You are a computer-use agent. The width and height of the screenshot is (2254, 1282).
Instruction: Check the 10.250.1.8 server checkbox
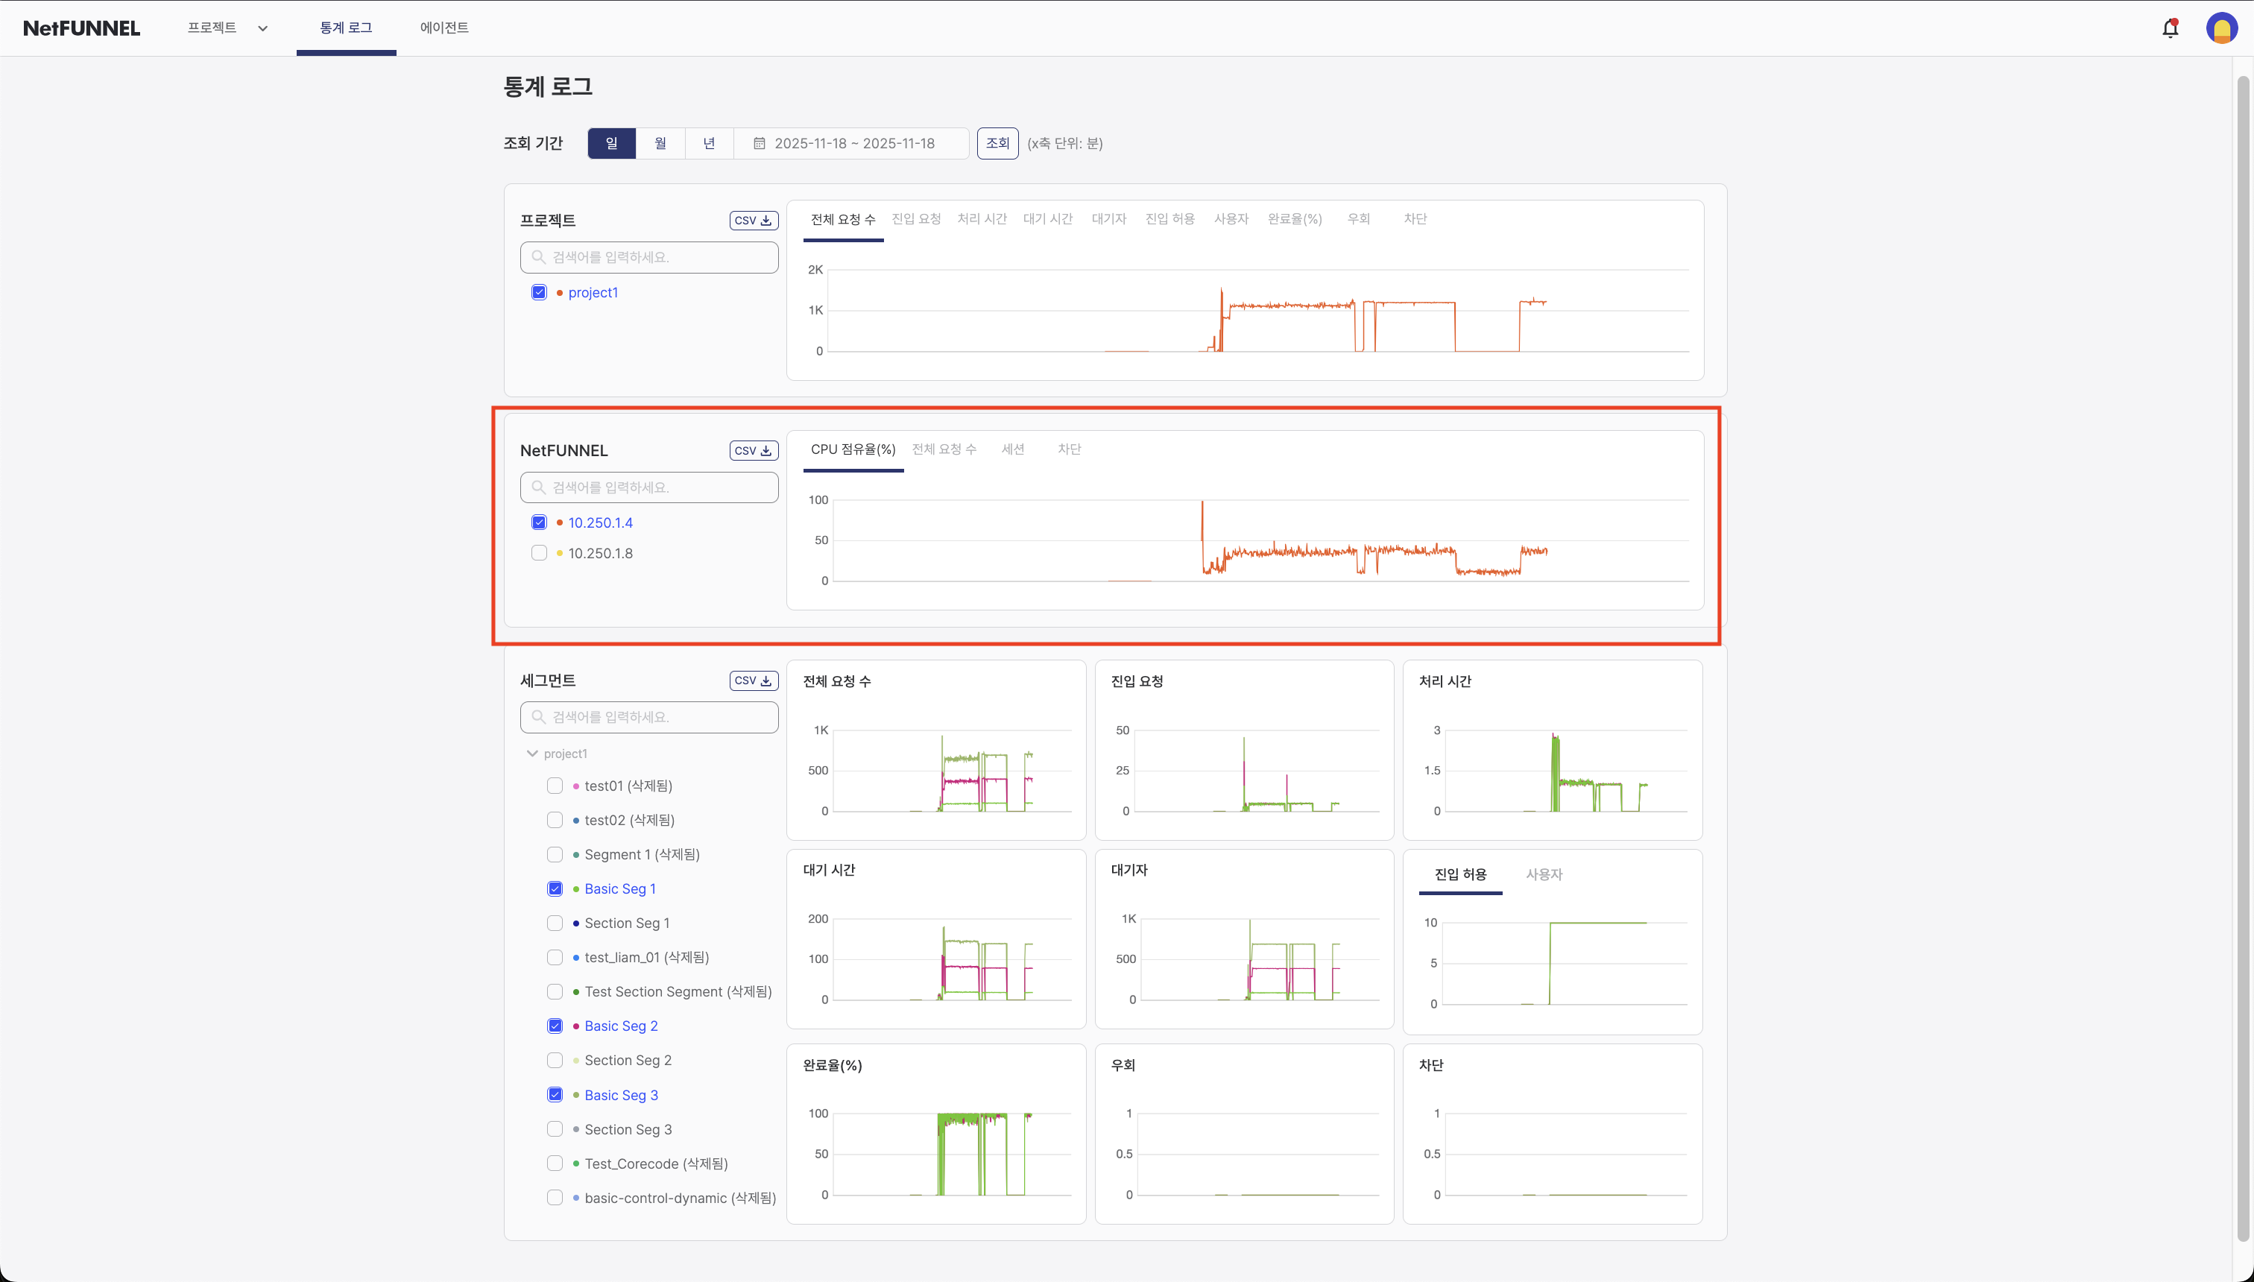tap(539, 553)
